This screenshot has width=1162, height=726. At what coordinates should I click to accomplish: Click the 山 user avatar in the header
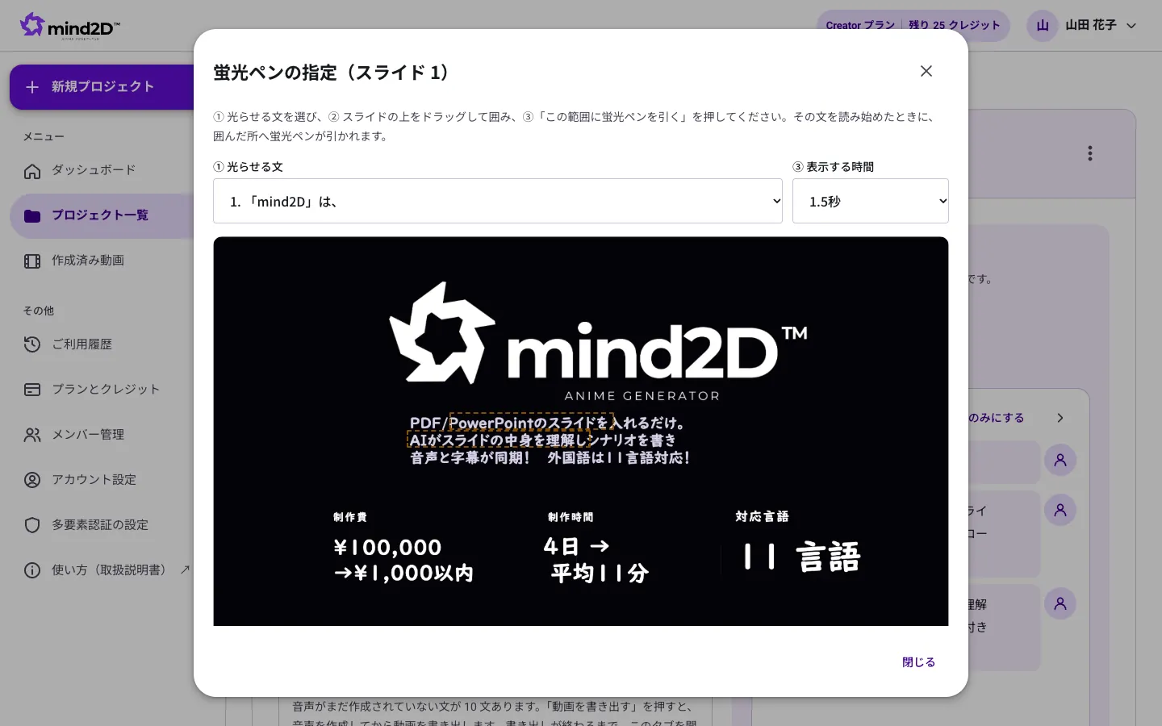point(1043,25)
